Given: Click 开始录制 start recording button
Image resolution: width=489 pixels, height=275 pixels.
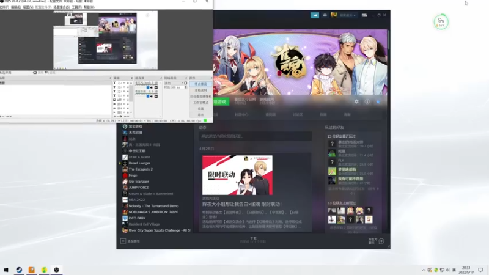Looking at the screenshot, I should (200, 90).
